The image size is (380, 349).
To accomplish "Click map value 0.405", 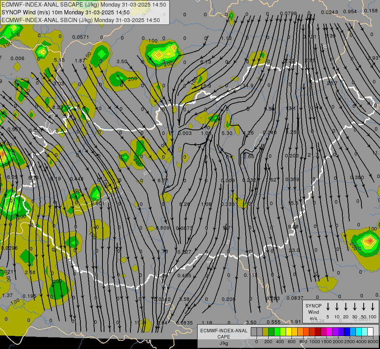I will (184, 276).
